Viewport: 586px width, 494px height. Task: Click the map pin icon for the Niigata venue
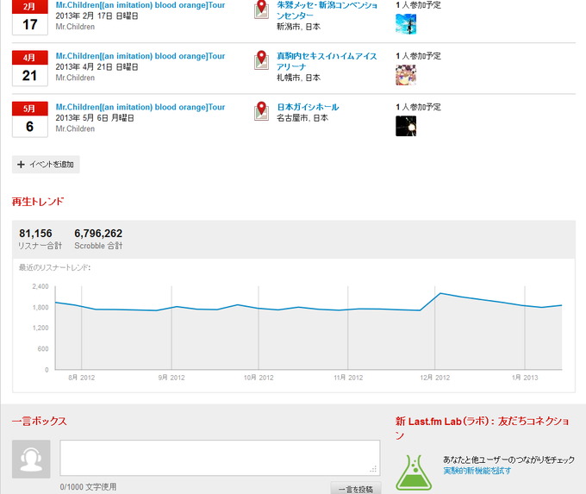tap(261, 9)
